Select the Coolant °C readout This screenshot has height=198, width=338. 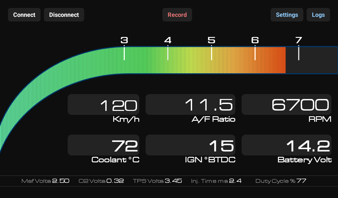click(x=103, y=145)
